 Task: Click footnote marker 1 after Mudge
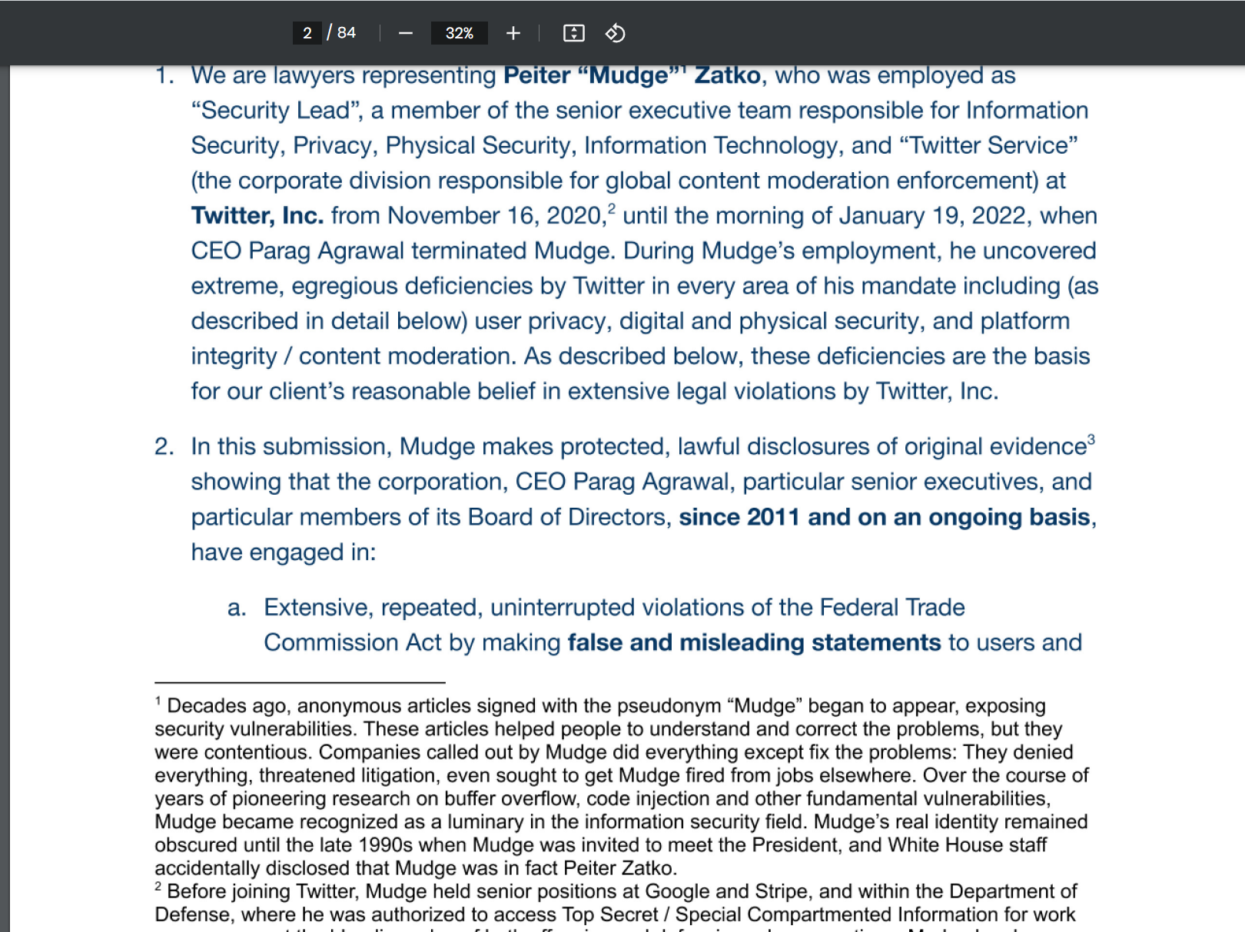point(682,69)
